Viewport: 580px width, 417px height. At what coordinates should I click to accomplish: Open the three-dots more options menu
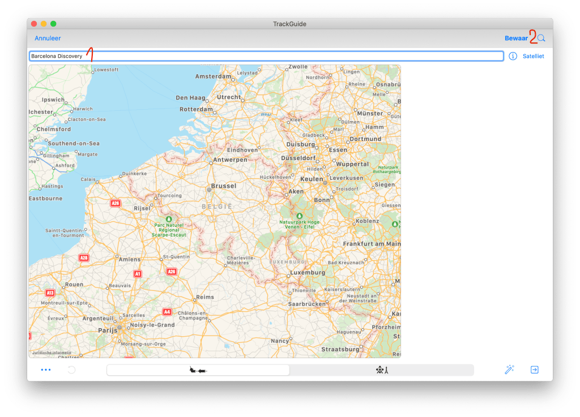[x=46, y=370]
